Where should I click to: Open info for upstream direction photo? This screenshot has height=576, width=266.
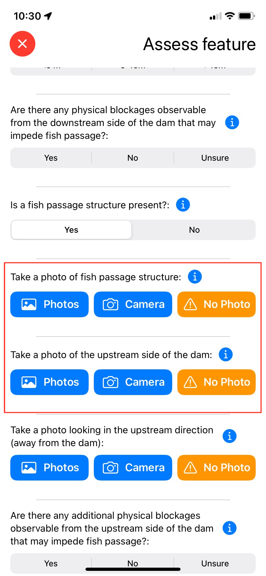(230, 436)
